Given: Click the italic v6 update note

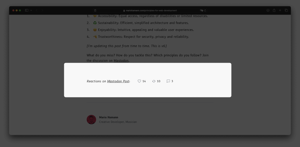Looking at the screenshot, I should (127, 46).
